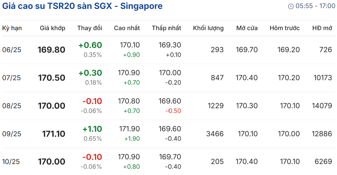337x175 pixels.
Task: Open the 'Giá cao su TSR20 sàn SGX - Singapore' title
Action: click(82, 6)
